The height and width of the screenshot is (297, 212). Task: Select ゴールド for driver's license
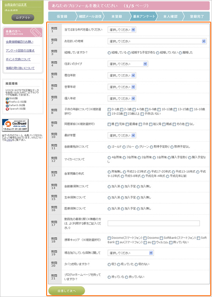[x=109, y=147]
